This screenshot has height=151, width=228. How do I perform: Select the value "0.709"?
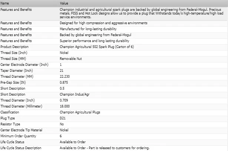click(x=64, y=100)
